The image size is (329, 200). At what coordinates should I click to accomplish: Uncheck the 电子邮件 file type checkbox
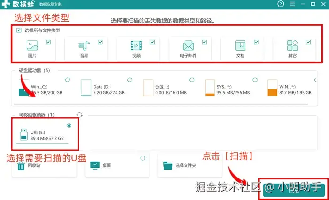(x=204, y=42)
